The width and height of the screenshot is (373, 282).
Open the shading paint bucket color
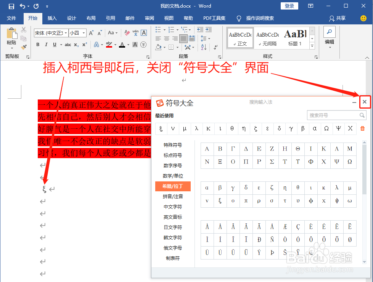click(158, 47)
